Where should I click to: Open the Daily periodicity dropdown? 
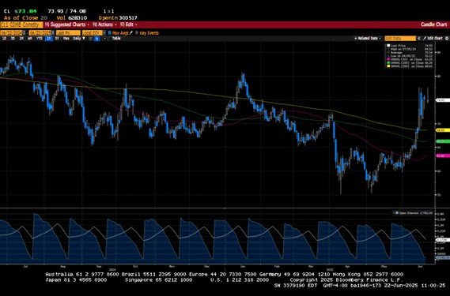[79, 39]
